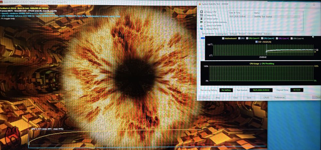Click the 'CPU Throttling' graph label
Image resolution: width=321 pixels, height=150 pixels.
pyautogui.click(x=268, y=64)
